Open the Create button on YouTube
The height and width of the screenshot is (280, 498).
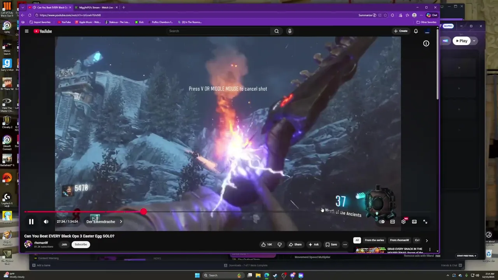click(400, 31)
